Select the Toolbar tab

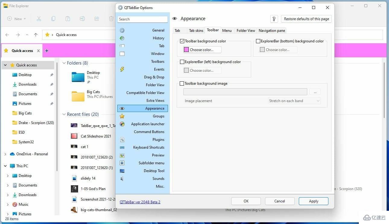[213, 30]
